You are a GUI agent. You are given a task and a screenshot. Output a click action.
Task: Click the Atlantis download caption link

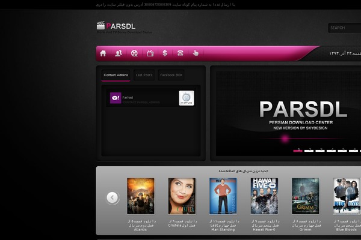[141, 226]
